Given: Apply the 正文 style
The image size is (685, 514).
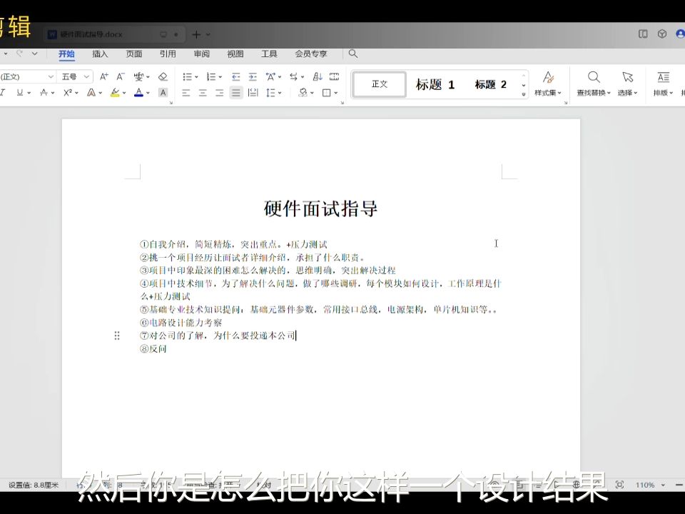Looking at the screenshot, I should (379, 84).
